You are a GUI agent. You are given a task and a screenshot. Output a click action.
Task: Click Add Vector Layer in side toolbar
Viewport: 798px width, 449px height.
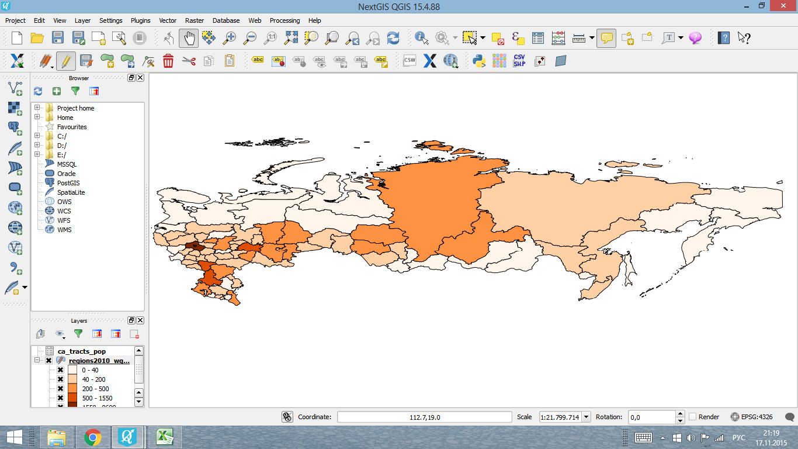[x=15, y=88]
